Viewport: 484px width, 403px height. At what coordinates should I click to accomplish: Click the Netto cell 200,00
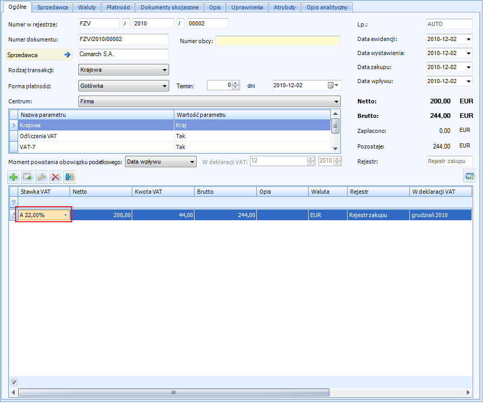101,215
